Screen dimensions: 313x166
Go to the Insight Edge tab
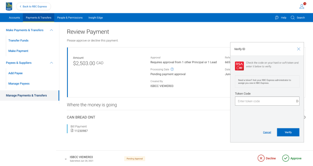96,18
